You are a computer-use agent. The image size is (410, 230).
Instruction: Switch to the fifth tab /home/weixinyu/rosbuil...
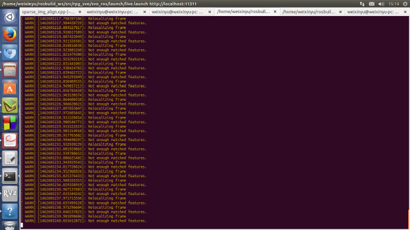point(309,12)
